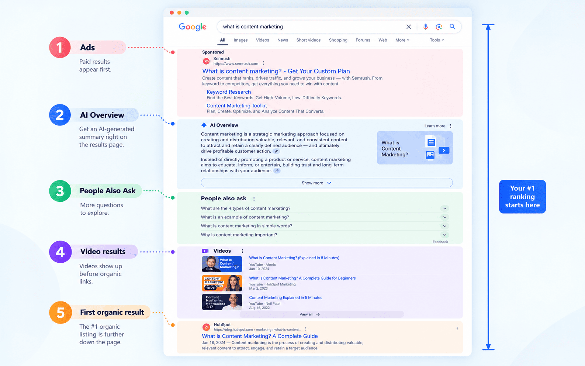Screen dimensions: 585x366
Task: Open the Neil Patel 5:17 video thumbnail
Action: coord(222,302)
